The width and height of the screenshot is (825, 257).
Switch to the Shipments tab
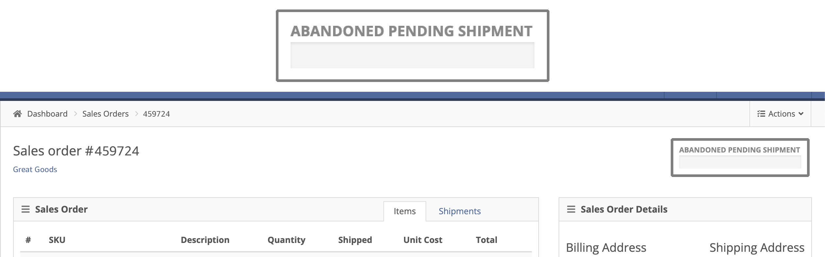[x=460, y=211]
